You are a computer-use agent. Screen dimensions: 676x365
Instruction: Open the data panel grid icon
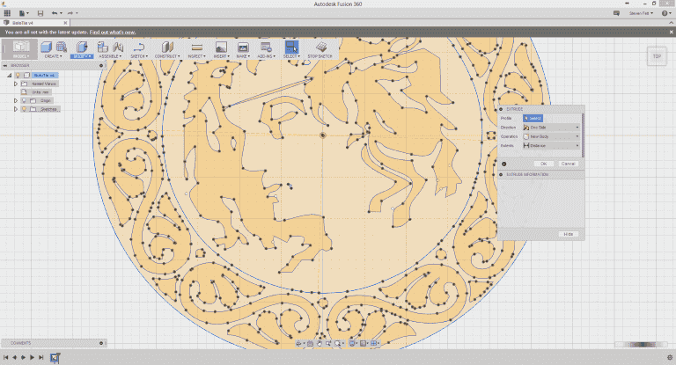(x=7, y=13)
